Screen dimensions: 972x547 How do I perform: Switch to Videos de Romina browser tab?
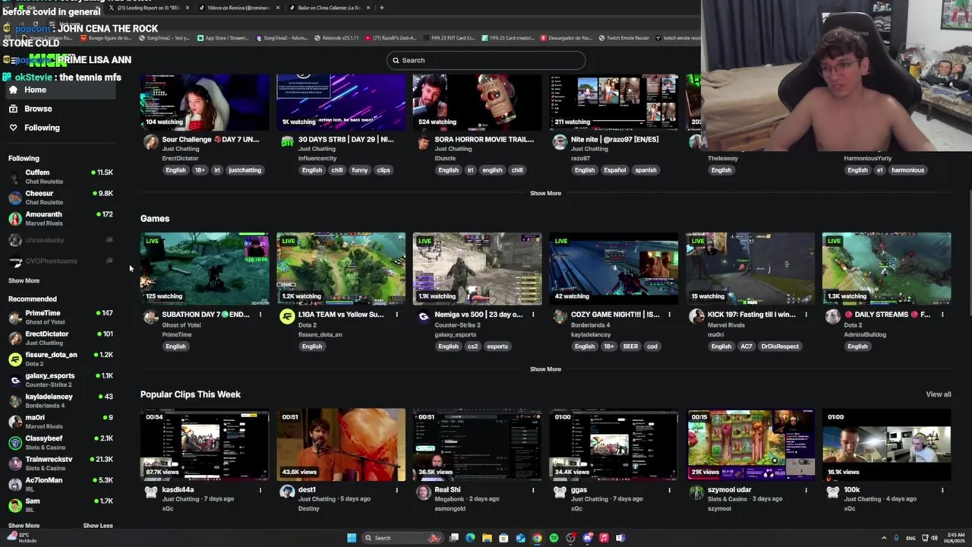point(239,8)
